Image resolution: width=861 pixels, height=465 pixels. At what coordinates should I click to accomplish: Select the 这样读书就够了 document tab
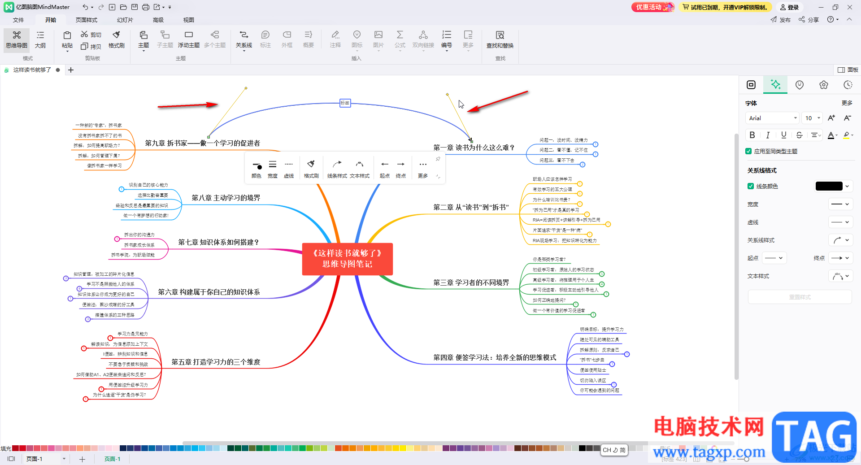click(32, 70)
